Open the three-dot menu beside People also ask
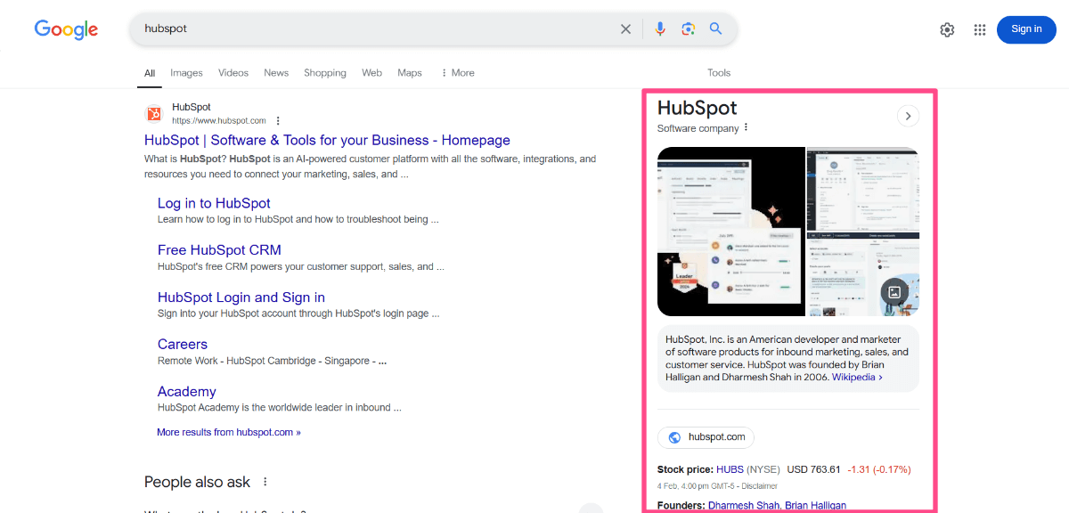This screenshot has width=1069, height=513. pos(265,482)
